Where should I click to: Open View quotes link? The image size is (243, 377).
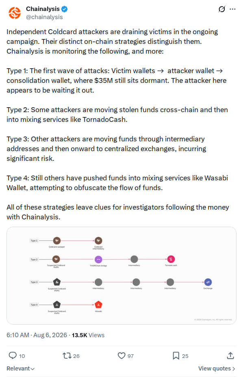217,368
